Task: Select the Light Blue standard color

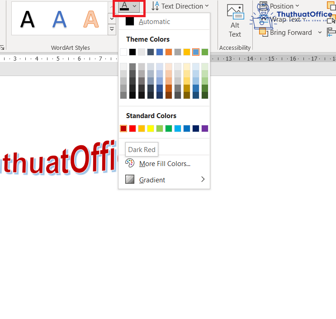Action: (178, 129)
